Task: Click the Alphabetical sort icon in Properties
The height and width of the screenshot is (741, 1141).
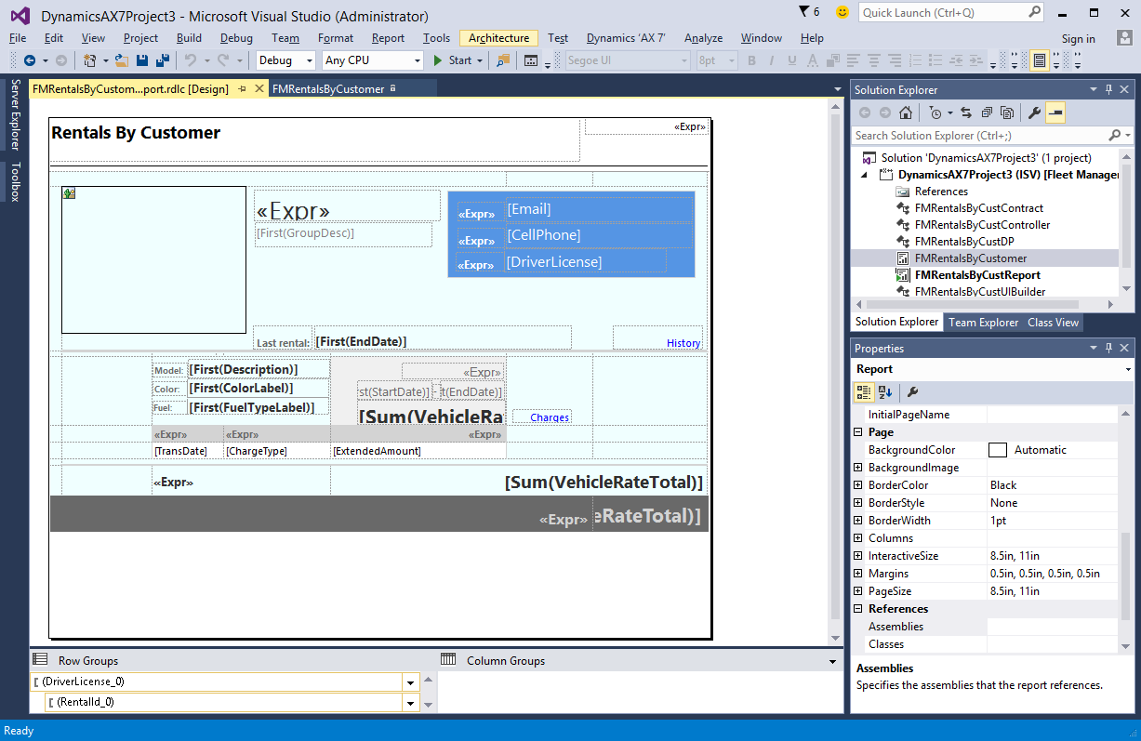Action: (x=882, y=392)
